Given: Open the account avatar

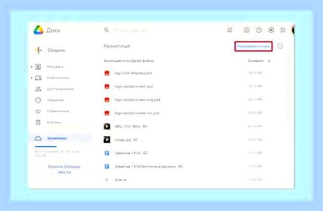Looking at the screenshot, I should (293, 30).
